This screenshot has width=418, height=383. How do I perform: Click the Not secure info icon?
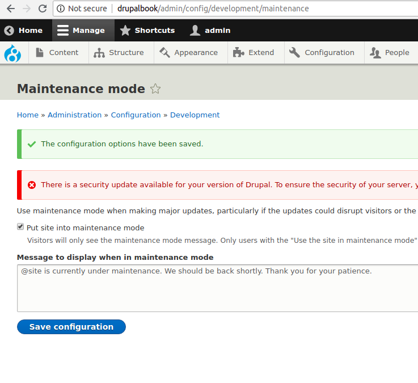click(x=61, y=9)
